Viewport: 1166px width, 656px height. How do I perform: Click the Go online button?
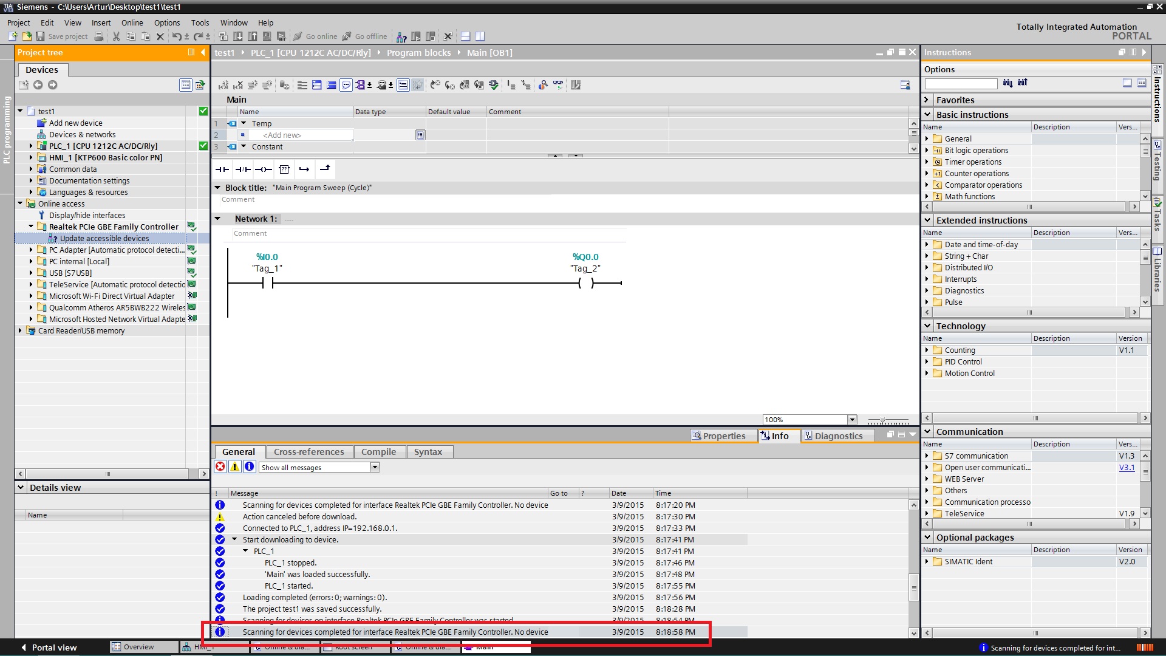[x=315, y=36]
